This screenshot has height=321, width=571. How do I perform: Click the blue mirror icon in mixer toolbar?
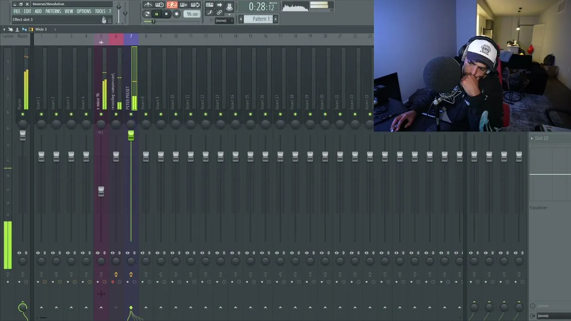(24, 29)
